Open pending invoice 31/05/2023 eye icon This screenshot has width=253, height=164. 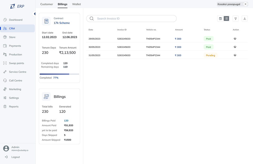pyautogui.click(x=235, y=55)
